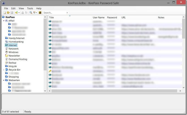Select the Shopping group label
This screenshot has width=187, height=115.
click(x=13, y=77)
